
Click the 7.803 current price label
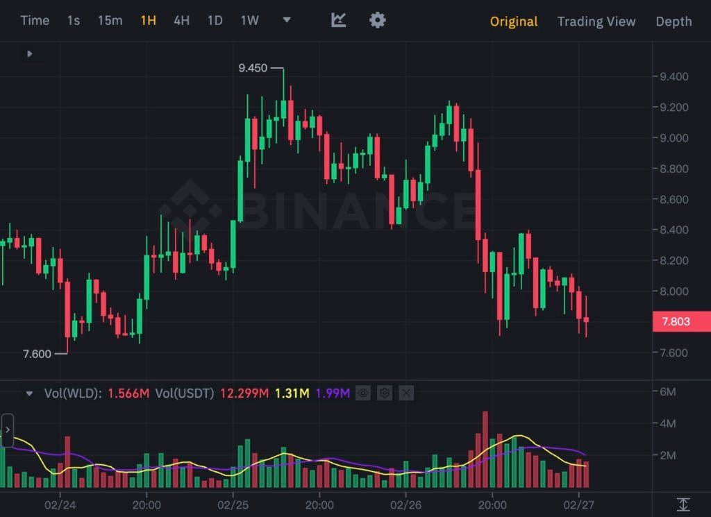[x=676, y=321]
